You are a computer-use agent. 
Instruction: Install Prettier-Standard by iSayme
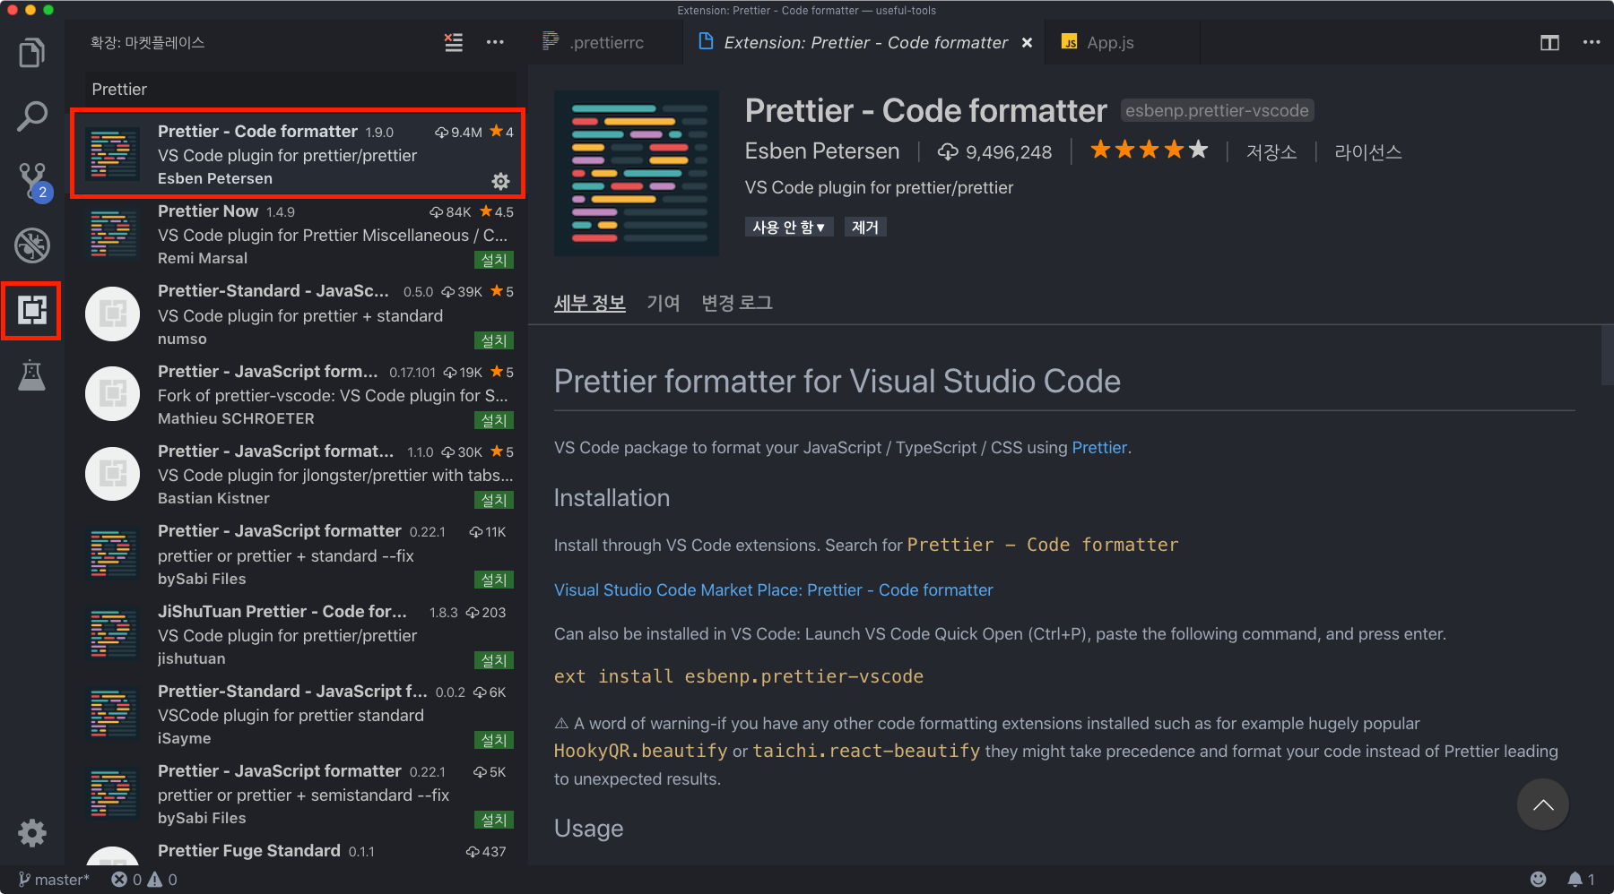point(494,740)
